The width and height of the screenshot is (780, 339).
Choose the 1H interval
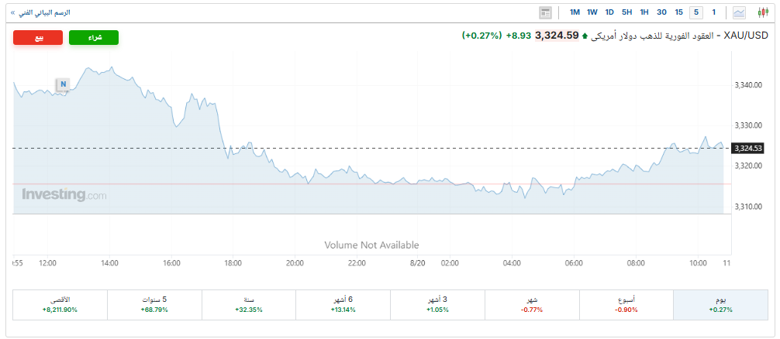click(644, 12)
